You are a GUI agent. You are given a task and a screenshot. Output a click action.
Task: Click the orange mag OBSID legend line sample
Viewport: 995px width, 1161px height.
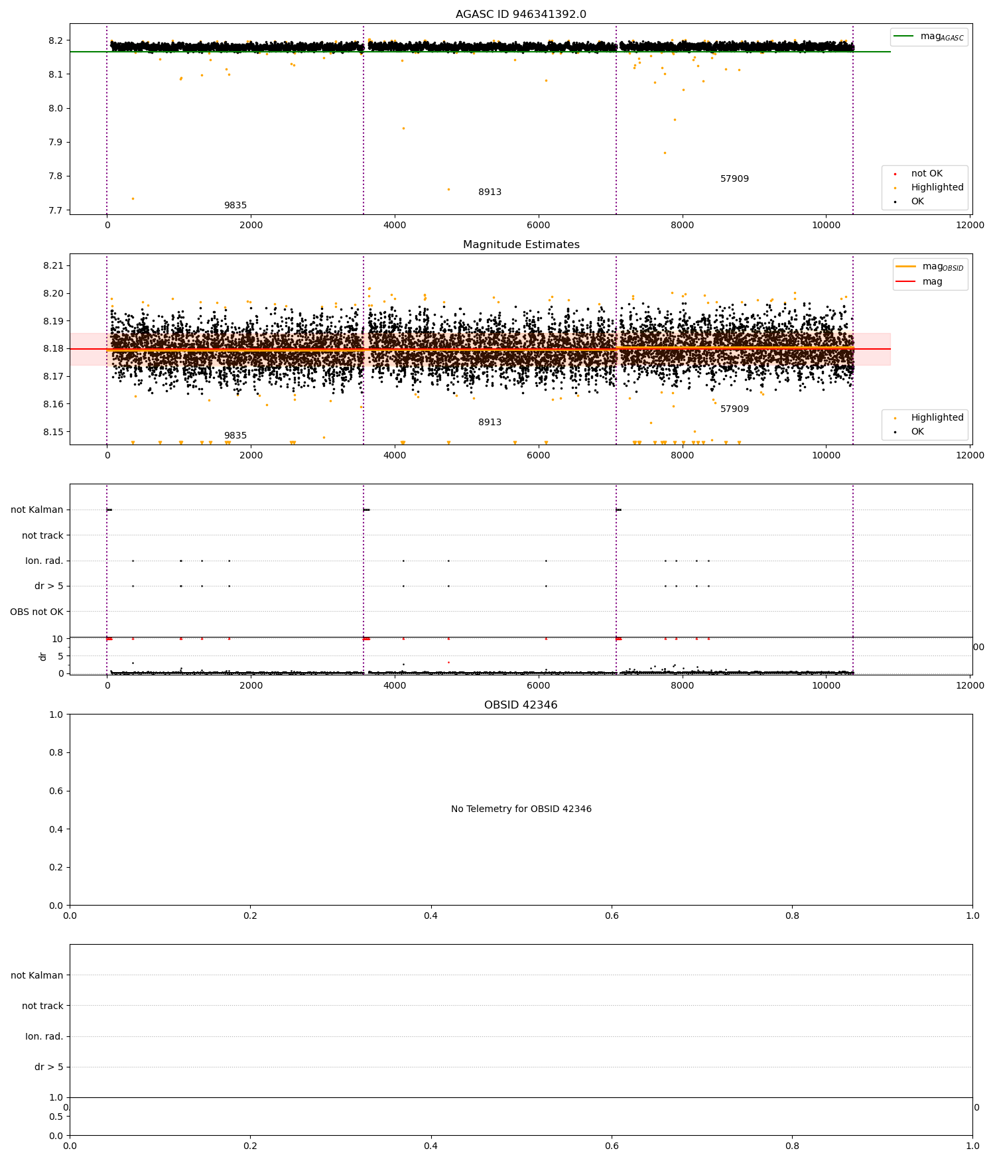905,266
